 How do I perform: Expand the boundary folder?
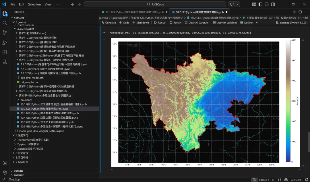point(18,100)
